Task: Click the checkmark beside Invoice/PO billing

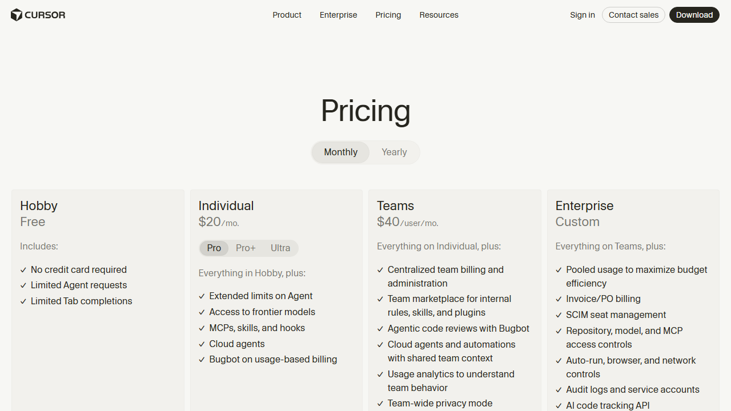Action: tap(559, 299)
